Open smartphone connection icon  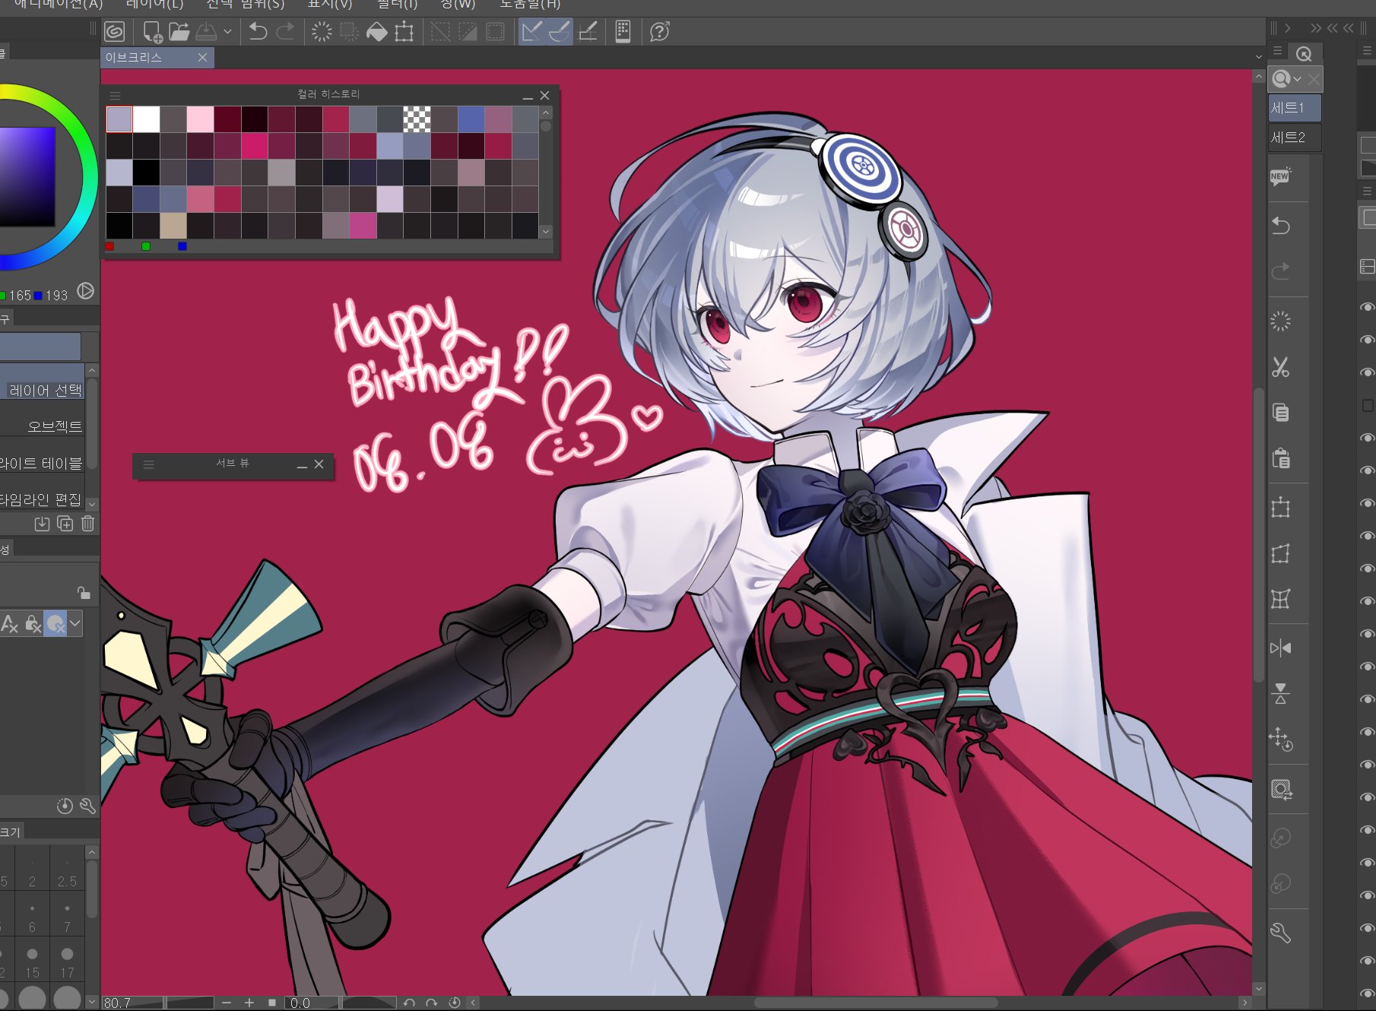[623, 32]
